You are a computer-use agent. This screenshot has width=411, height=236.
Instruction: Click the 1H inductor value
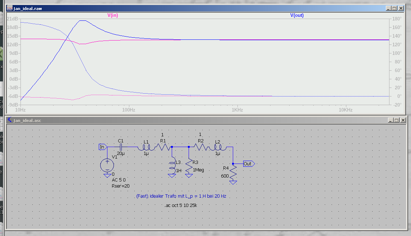point(179,171)
